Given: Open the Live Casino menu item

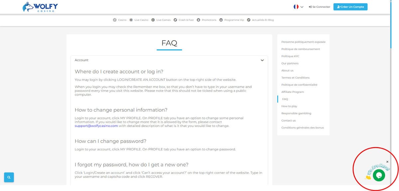Looking at the screenshot, I should [x=141, y=20].
